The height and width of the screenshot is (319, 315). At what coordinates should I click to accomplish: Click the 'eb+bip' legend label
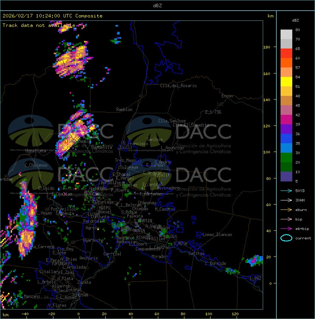click(x=302, y=229)
